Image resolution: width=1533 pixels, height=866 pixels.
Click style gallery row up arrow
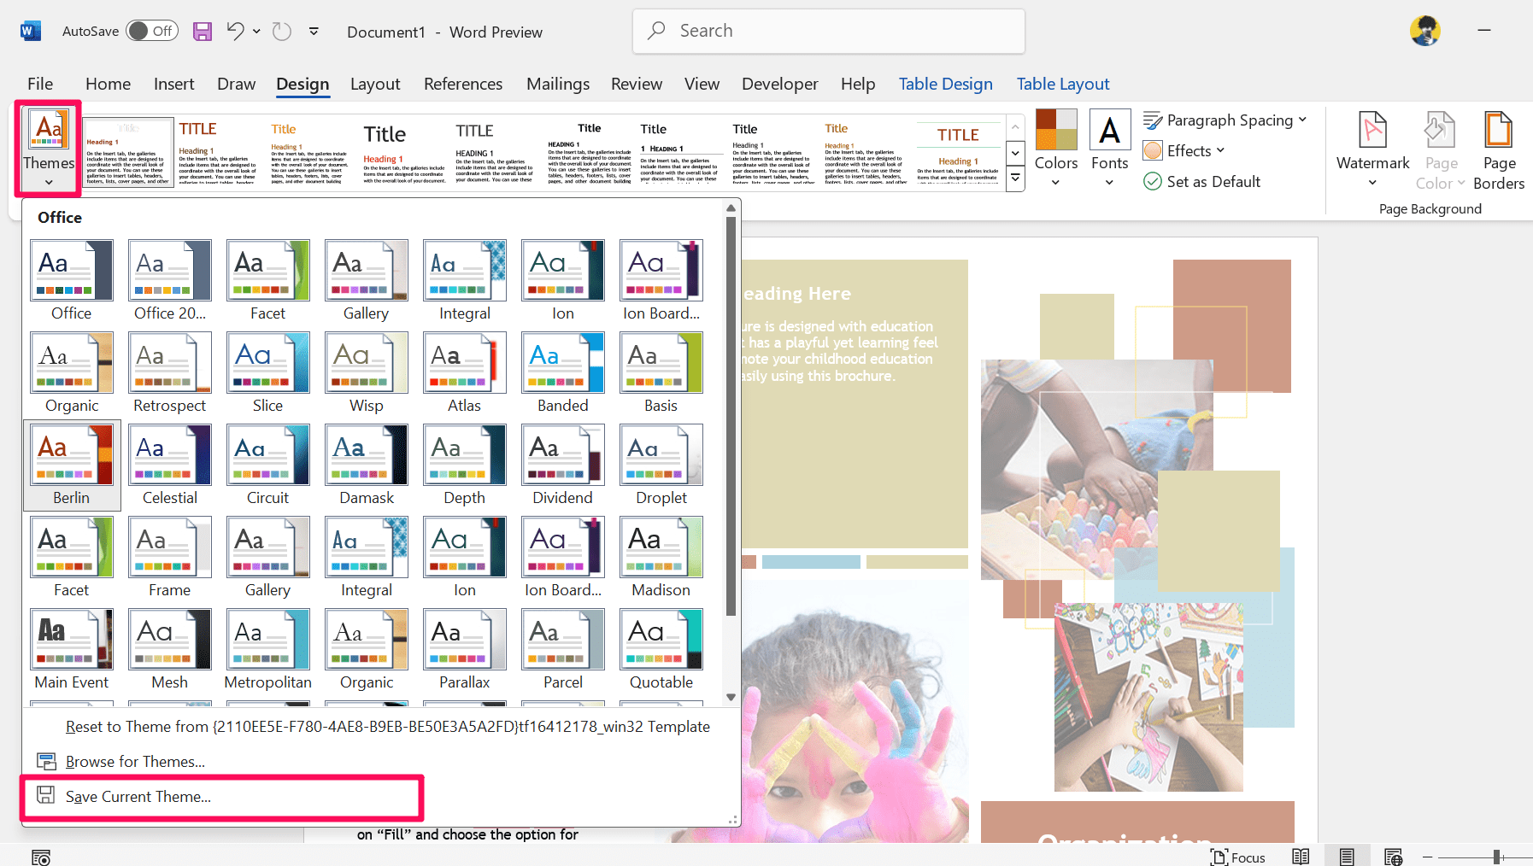coord(1015,128)
